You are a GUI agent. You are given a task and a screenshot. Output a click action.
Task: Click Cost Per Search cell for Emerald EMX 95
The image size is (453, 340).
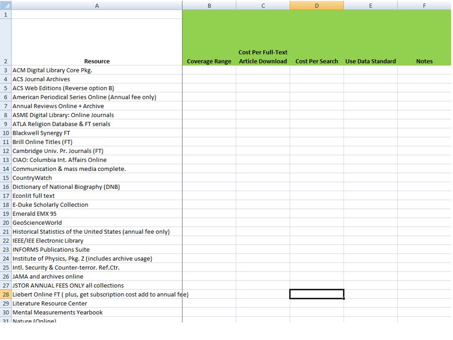[x=317, y=213]
